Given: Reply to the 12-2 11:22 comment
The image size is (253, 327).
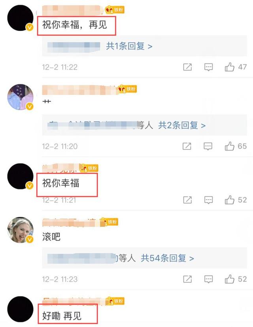Looking at the screenshot, I should point(208,67).
